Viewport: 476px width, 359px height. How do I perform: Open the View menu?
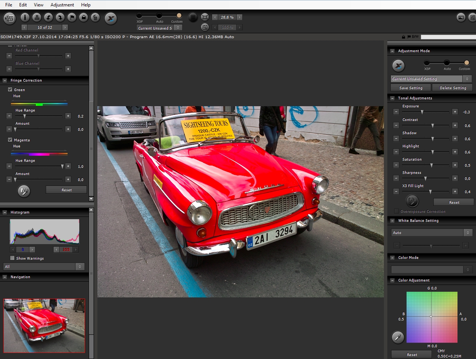pyautogui.click(x=39, y=5)
